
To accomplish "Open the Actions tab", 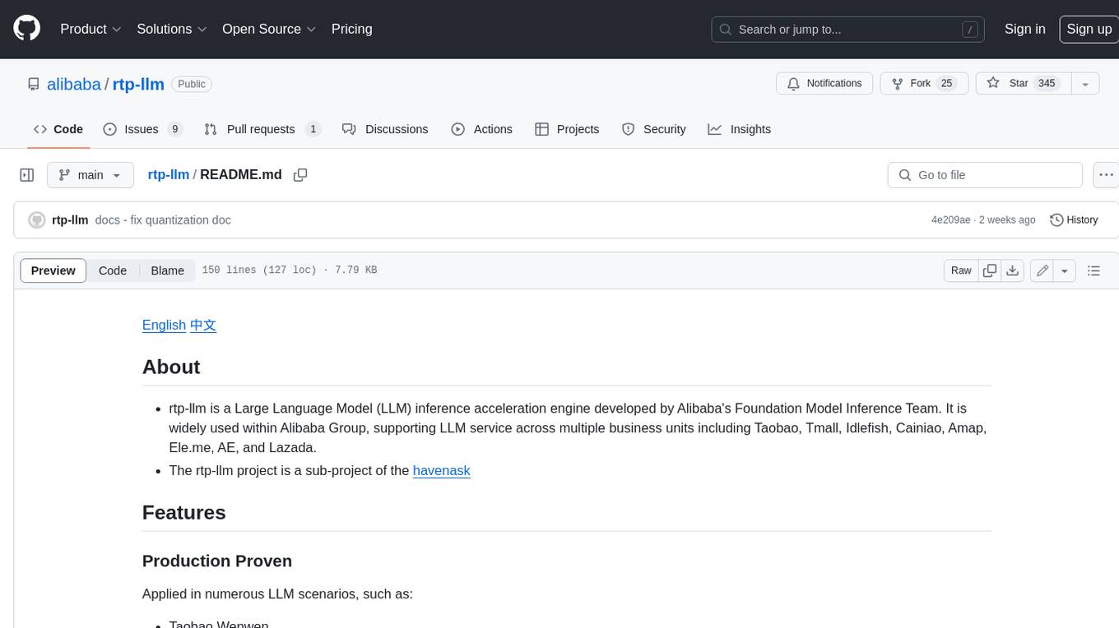I will [x=482, y=129].
